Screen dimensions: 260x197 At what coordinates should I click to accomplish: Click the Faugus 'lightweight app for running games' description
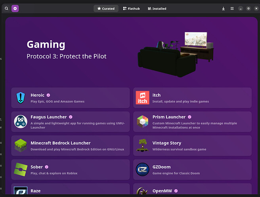(x=78, y=125)
